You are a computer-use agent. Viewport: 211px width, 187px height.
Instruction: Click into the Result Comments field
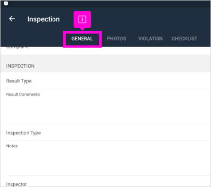click(108, 106)
